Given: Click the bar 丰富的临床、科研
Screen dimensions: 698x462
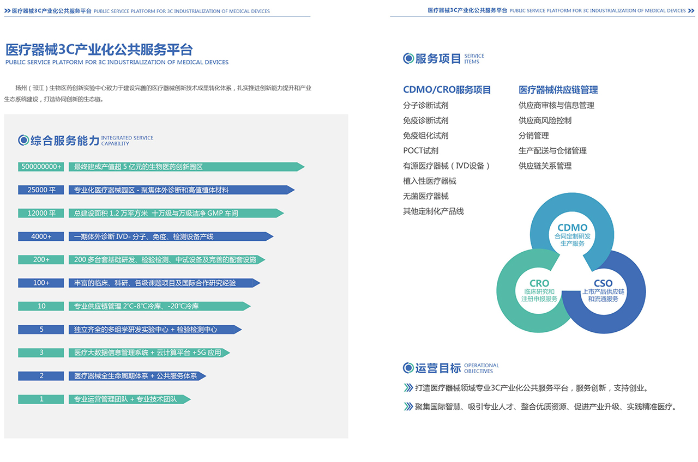Looking at the screenshot, I should click(x=165, y=283).
